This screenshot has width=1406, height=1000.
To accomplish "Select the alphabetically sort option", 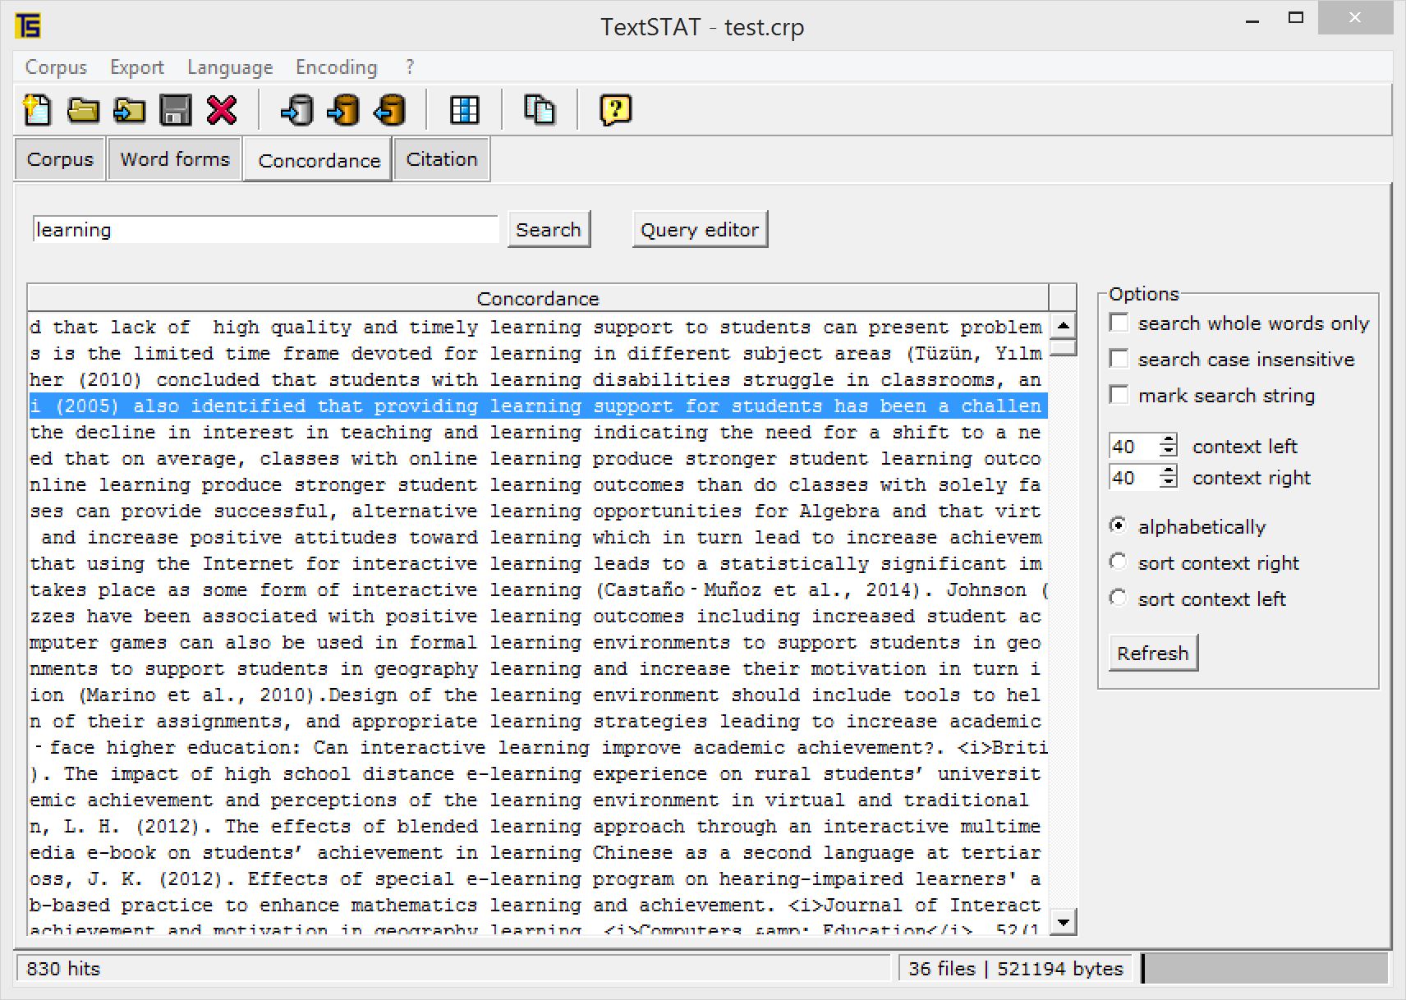I will point(1118,525).
